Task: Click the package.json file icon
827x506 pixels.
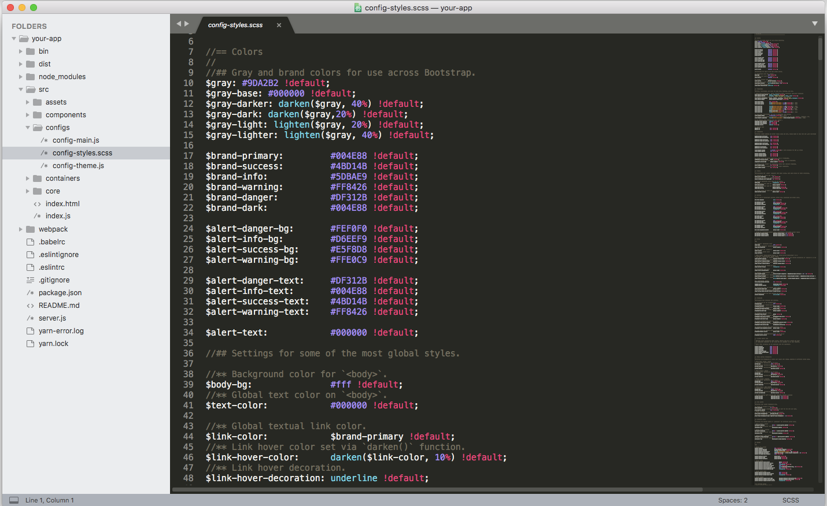Action: pyautogui.click(x=31, y=292)
